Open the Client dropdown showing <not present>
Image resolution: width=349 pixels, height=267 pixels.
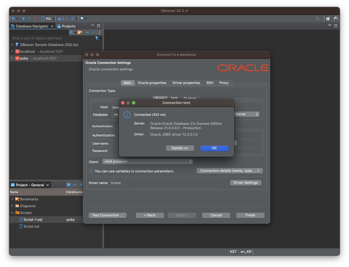(x=148, y=162)
